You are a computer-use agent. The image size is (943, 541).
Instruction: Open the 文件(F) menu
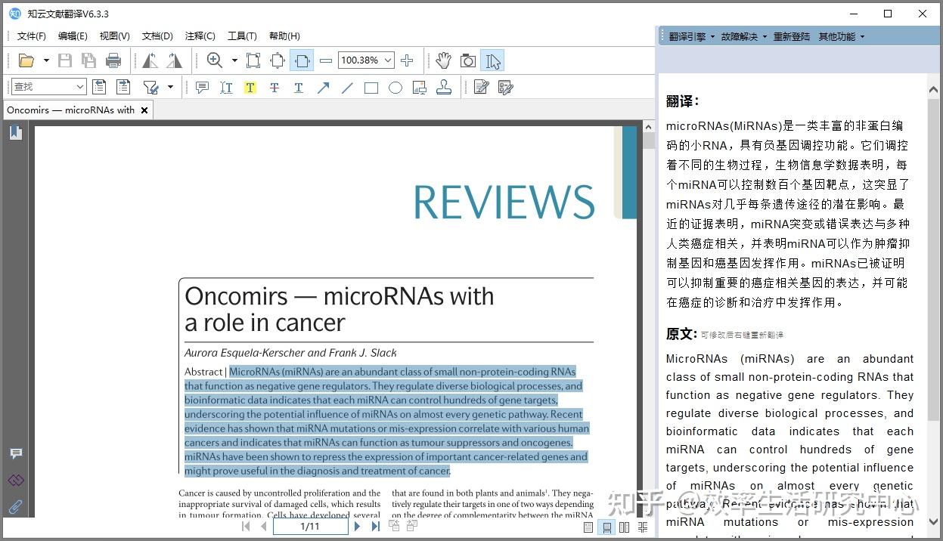[x=32, y=36]
